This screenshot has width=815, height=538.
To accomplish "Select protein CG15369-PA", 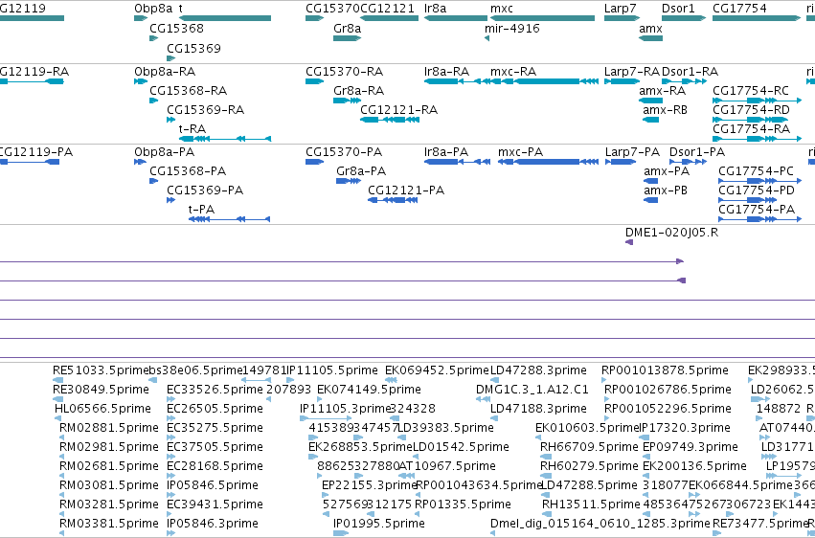I will coord(171,200).
